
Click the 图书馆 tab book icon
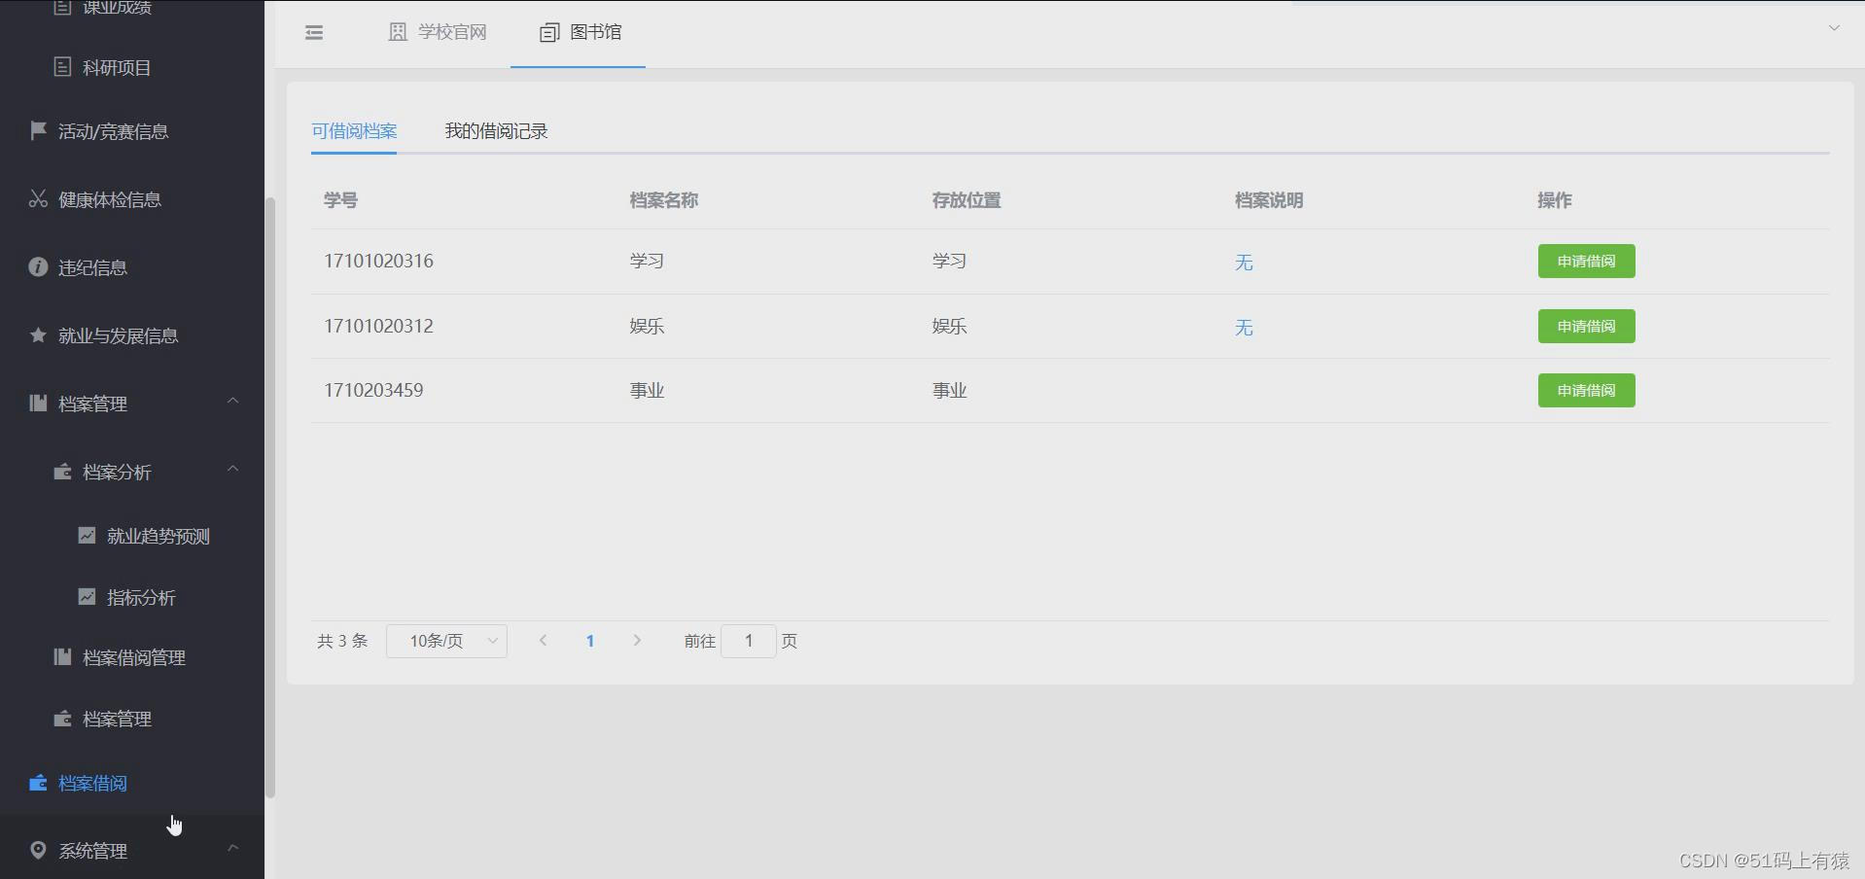tap(547, 32)
